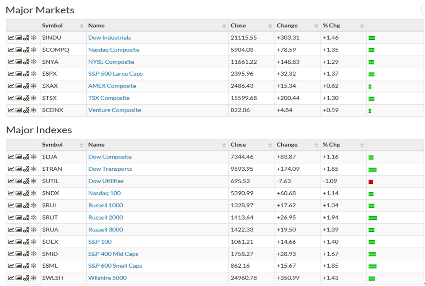Open the Russell 2000 link

point(105,218)
